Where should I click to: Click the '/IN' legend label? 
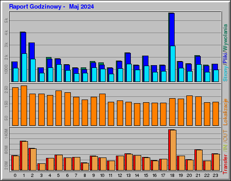coord(225,148)
